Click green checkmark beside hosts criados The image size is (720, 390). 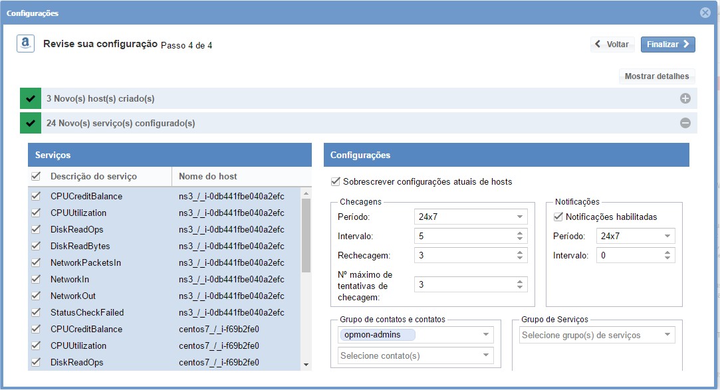coord(31,98)
